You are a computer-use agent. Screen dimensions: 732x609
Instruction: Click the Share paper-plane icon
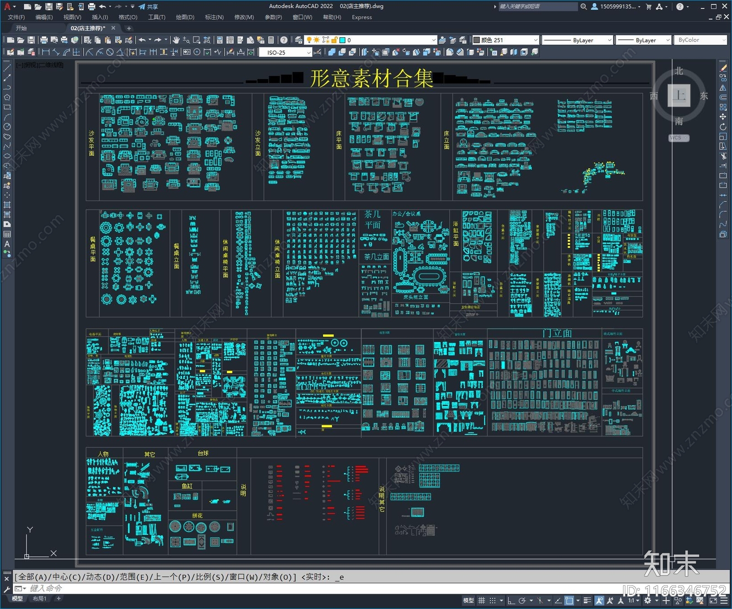click(142, 6)
